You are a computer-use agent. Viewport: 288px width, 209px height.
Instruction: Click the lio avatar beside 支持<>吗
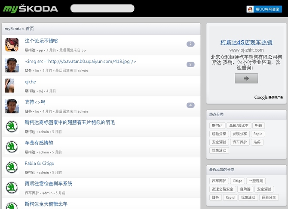tap(12, 106)
